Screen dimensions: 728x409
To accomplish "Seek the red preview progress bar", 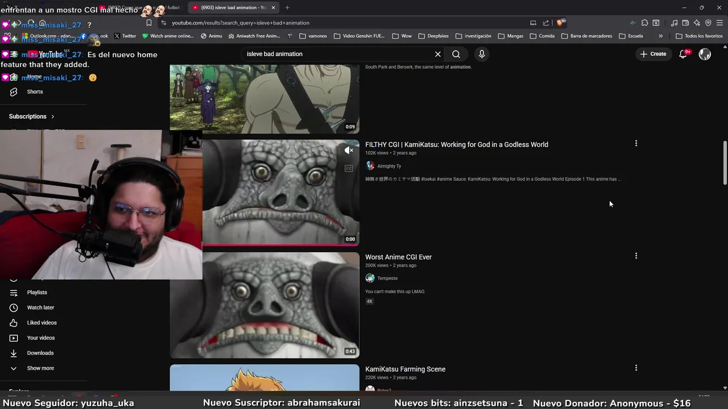I will point(281,245).
